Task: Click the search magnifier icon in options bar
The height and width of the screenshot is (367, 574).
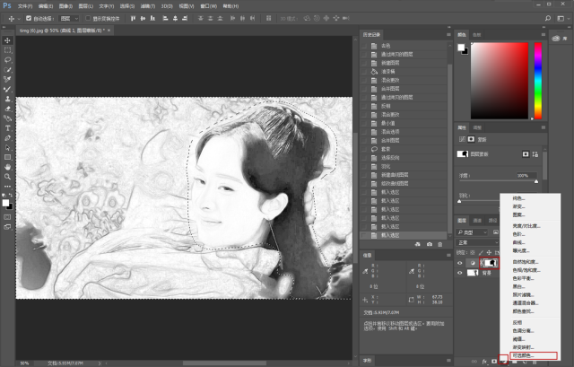Action: pyautogui.click(x=548, y=18)
